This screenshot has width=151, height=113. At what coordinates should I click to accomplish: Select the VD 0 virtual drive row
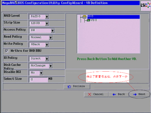click(94, 20)
